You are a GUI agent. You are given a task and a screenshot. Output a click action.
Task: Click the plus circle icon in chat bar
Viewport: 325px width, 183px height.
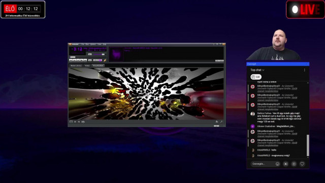click(x=294, y=164)
